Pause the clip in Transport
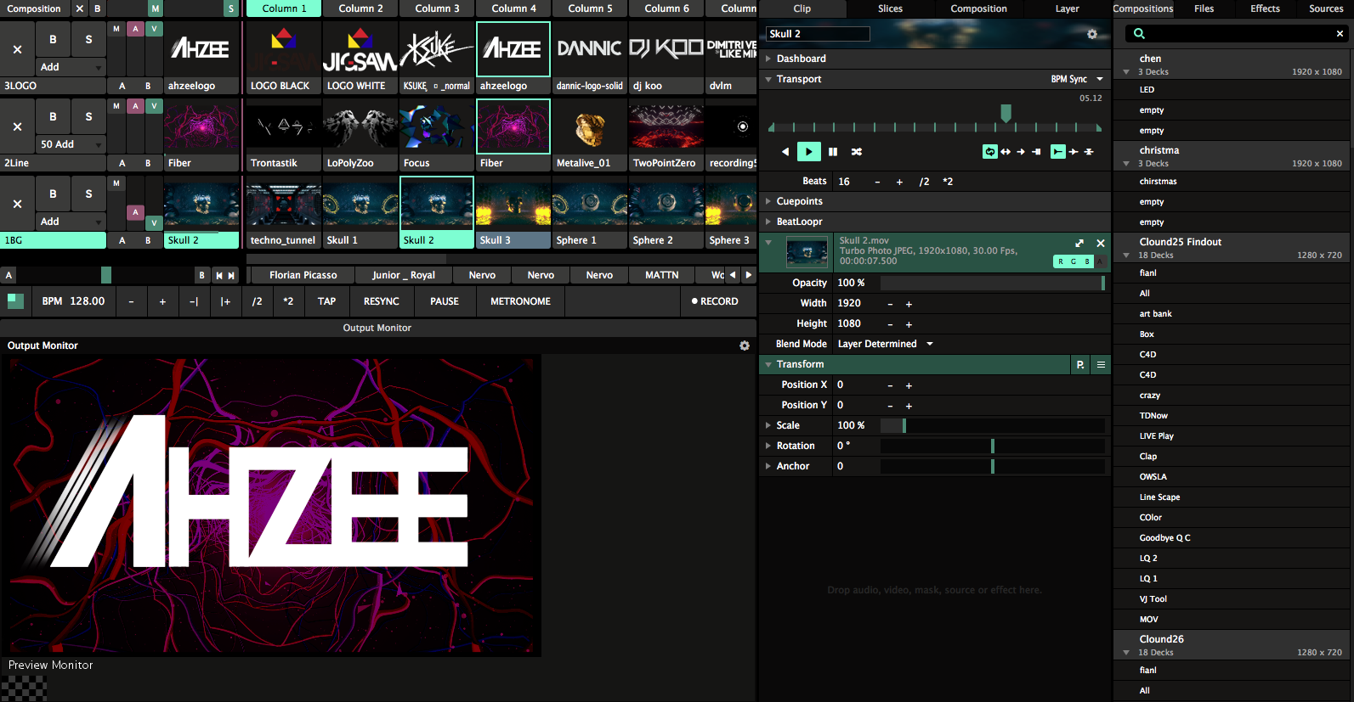This screenshot has height=702, width=1354. [x=833, y=152]
